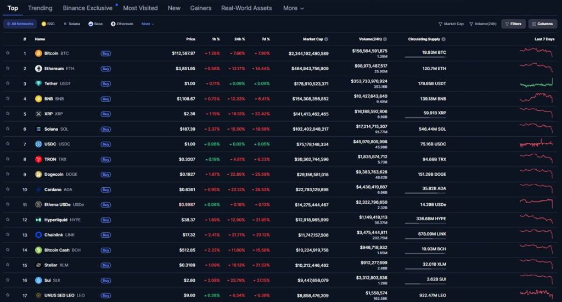This screenshot has width=562, height=302.
Task: Click the XRP coin logo icon
Action: [38, 114]
